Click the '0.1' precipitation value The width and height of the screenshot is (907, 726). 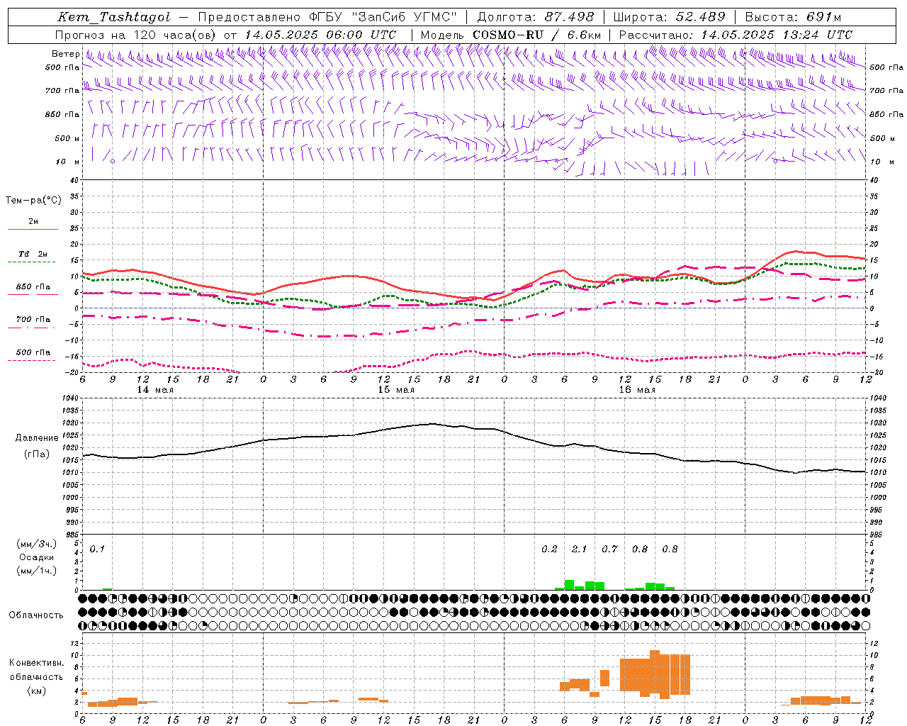click(97, 549)
